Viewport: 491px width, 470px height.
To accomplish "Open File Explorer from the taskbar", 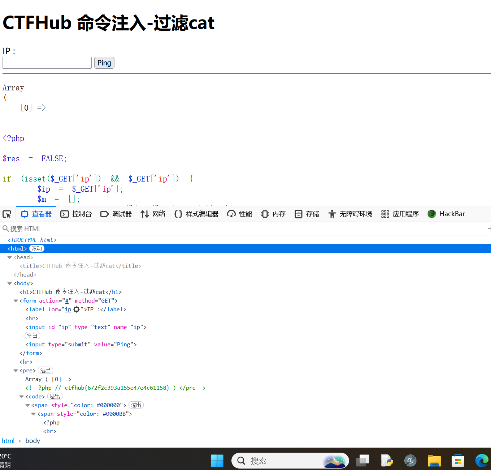I will coord(434,461).
